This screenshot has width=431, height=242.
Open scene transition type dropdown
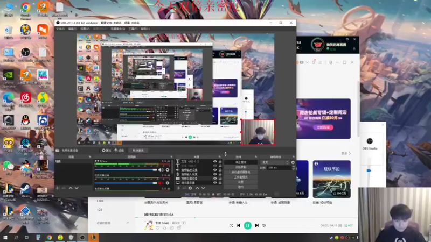(x=275, y=162)
